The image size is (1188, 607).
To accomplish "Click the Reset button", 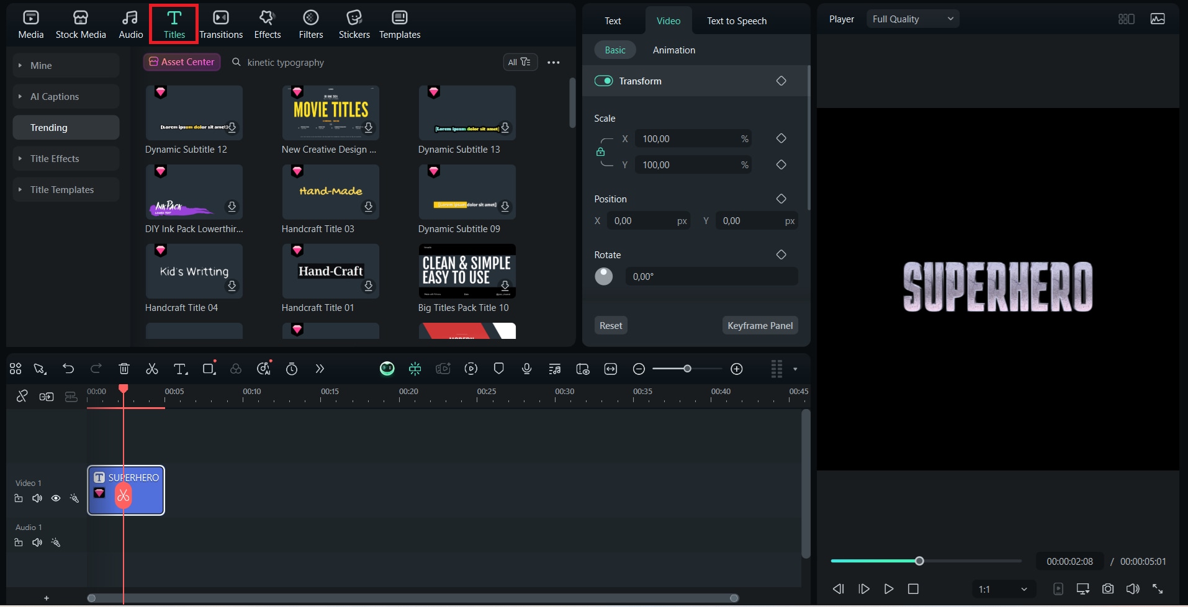I will pos(611,325).
